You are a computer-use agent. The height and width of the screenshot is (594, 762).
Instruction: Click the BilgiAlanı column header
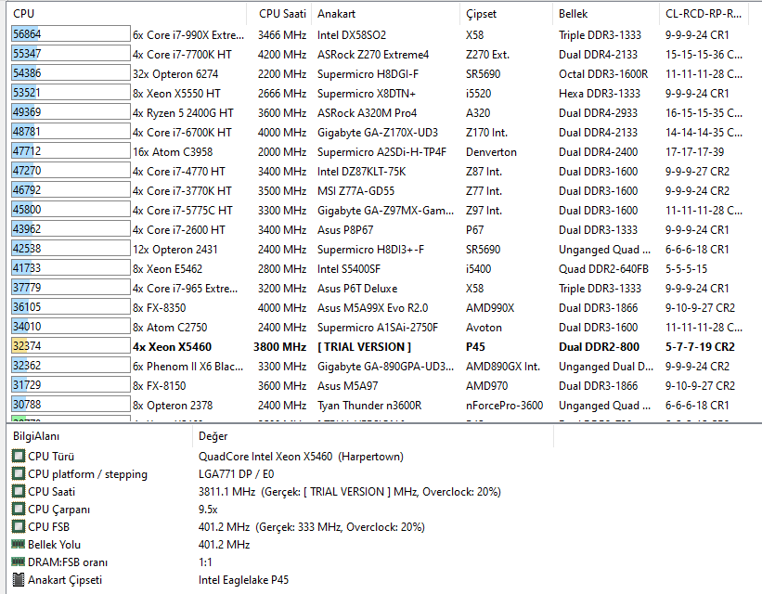pos(99,436)
